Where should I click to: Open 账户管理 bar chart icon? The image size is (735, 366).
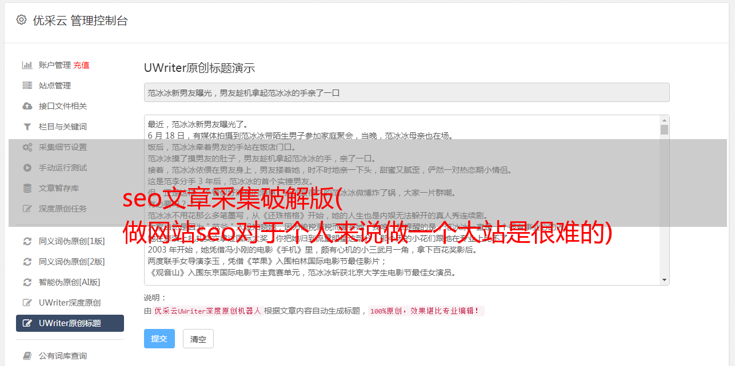[x=27, y=65]
